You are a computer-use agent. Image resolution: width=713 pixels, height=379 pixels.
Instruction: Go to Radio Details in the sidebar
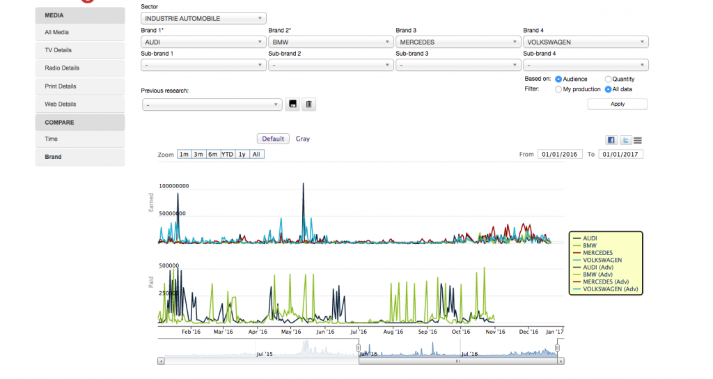(x=80, y=68)
